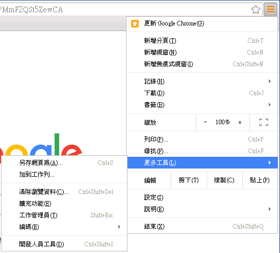Click the orange update arrow icon
Screen dimensions: 280x253
(135, 23)
